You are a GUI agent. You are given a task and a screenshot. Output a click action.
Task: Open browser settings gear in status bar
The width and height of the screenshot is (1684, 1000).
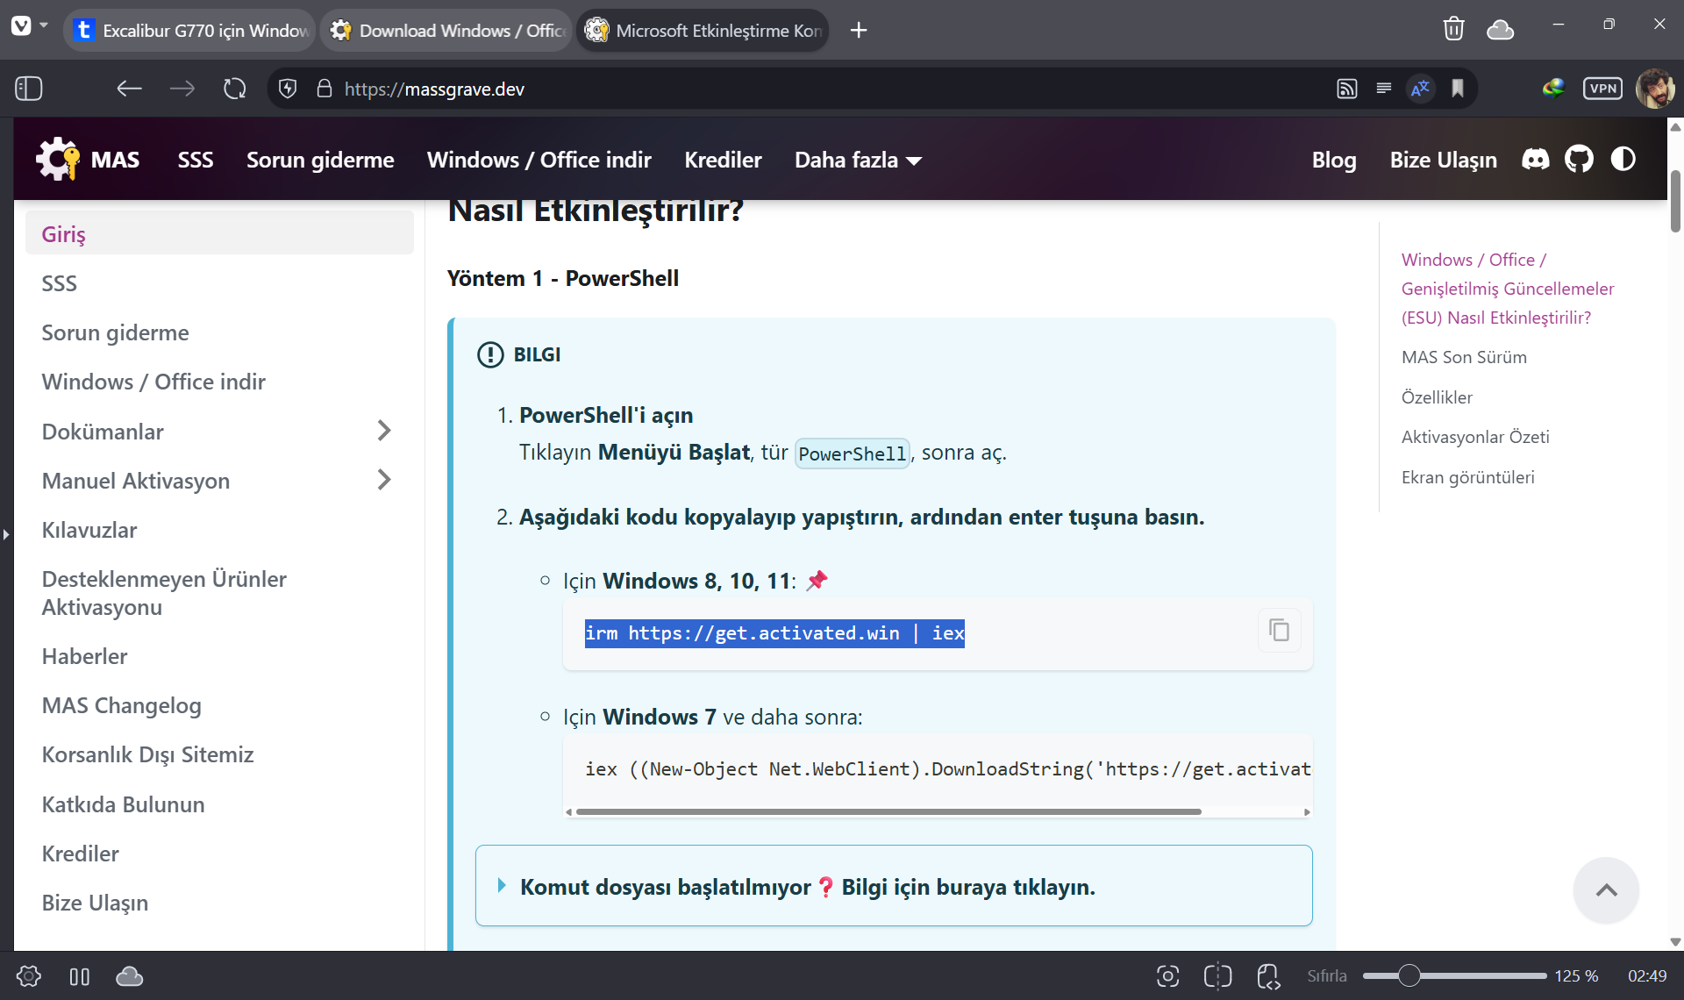pyautogui.click(x=29, y=976)
